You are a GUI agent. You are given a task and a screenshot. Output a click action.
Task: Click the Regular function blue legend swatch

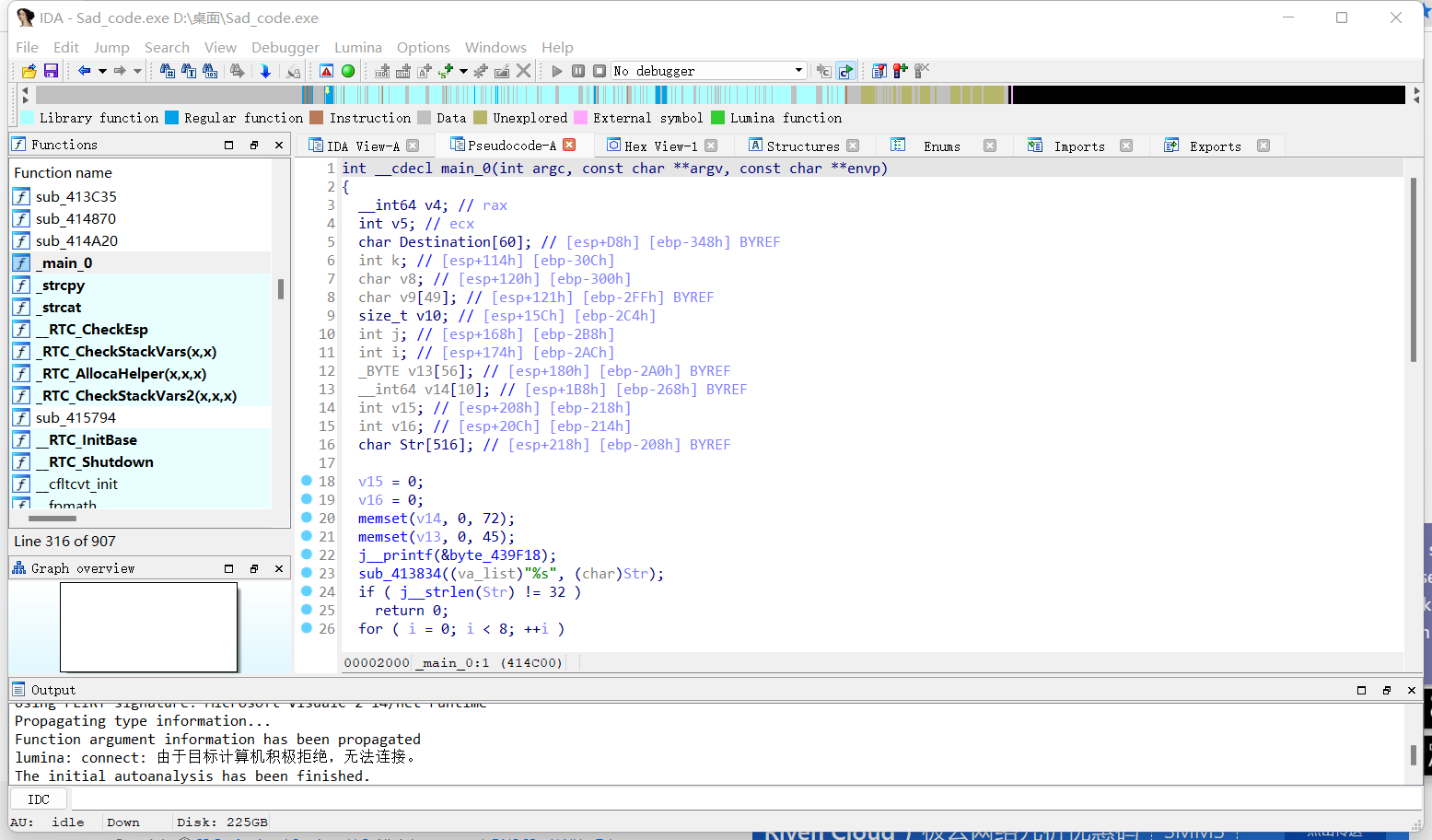coord(172,118)
